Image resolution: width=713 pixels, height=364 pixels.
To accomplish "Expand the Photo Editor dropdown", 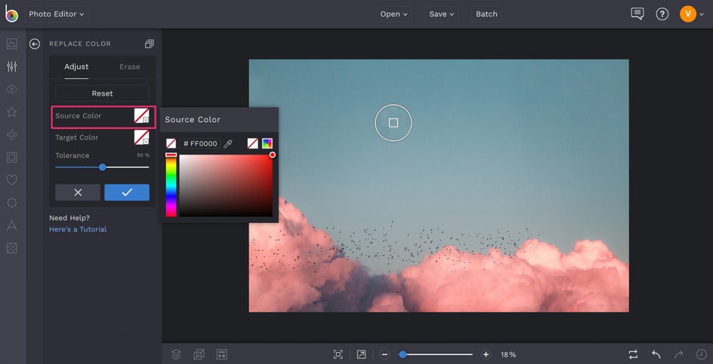I will click(x=57, y=14).
